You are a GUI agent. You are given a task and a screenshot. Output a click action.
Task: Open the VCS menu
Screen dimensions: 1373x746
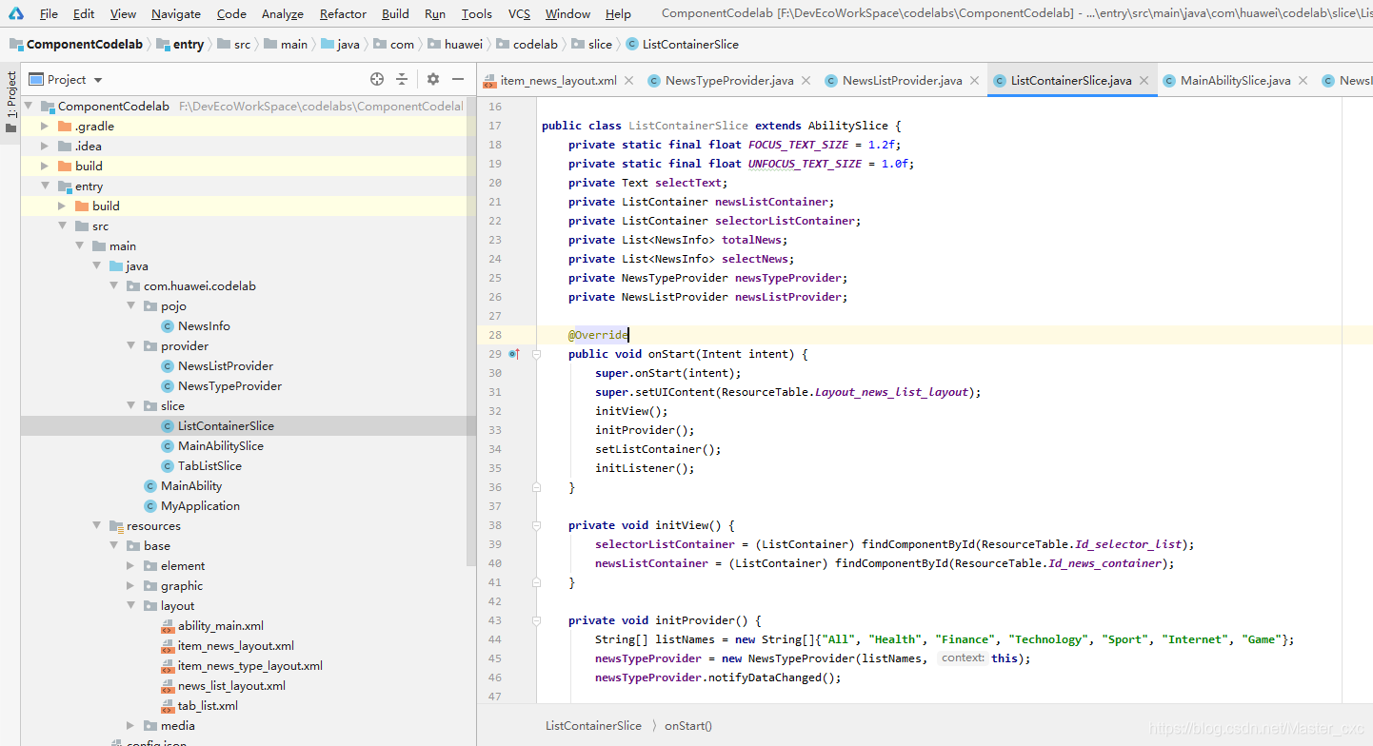point(519,13)
